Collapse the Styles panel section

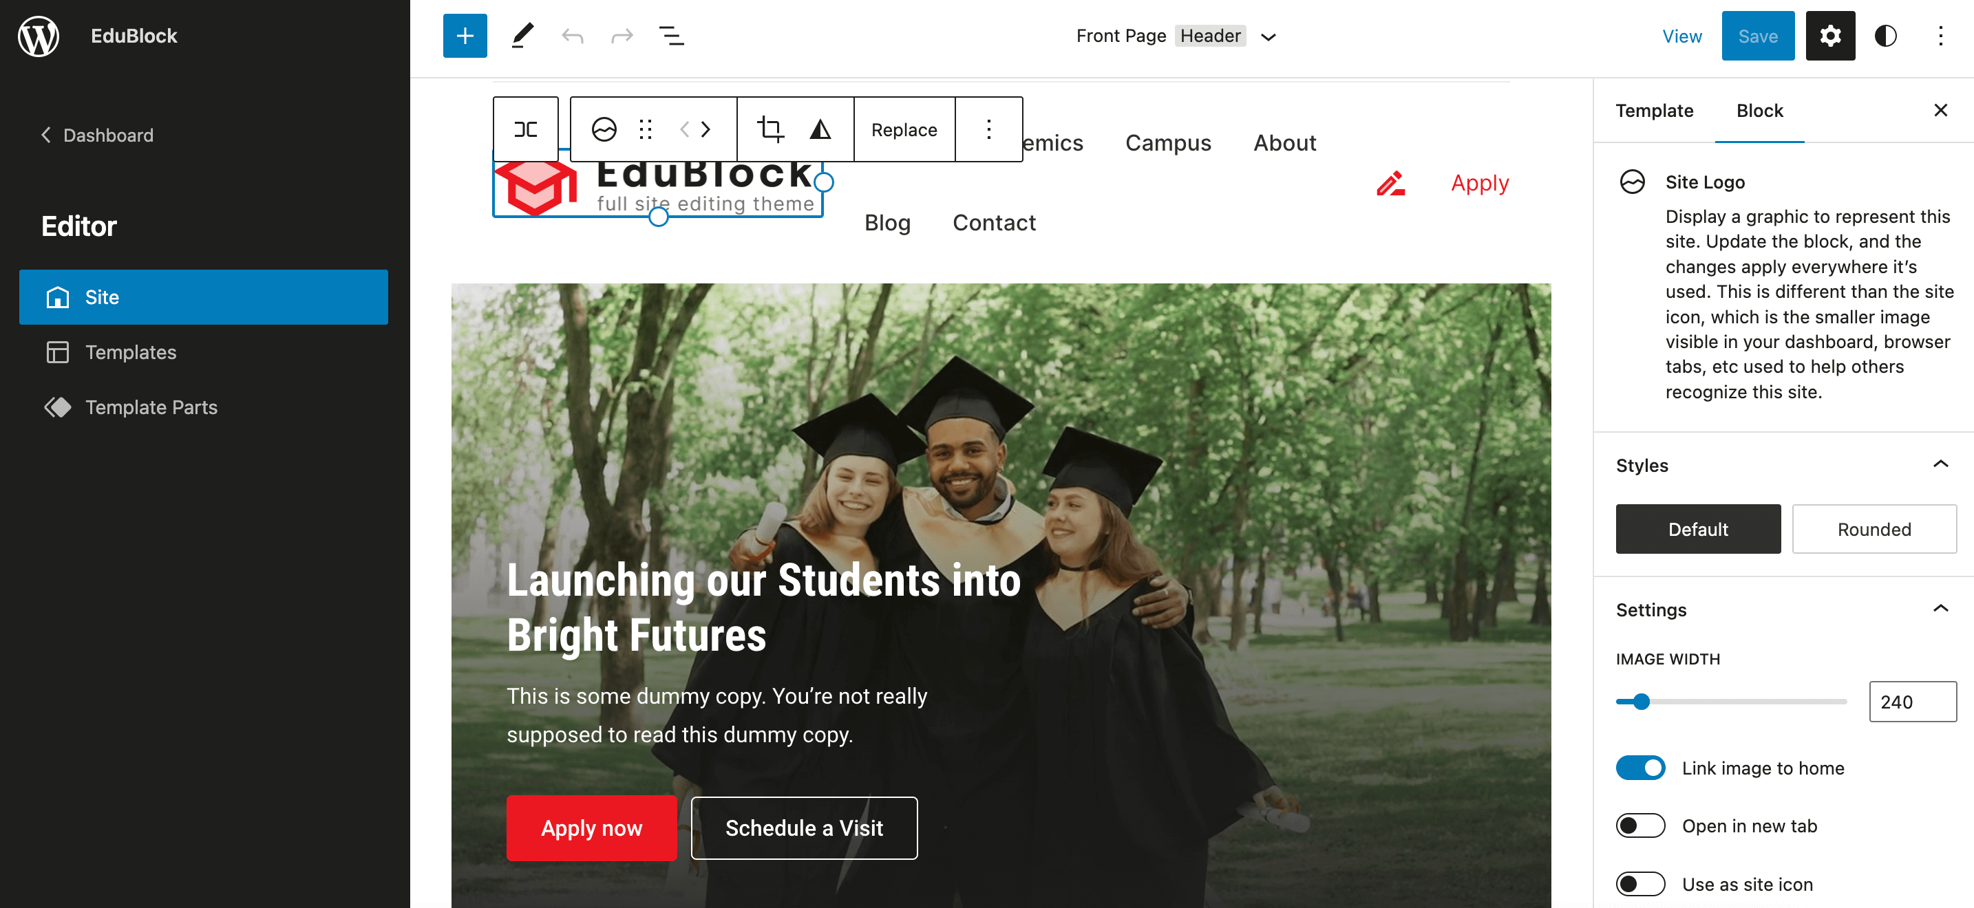1940,465
